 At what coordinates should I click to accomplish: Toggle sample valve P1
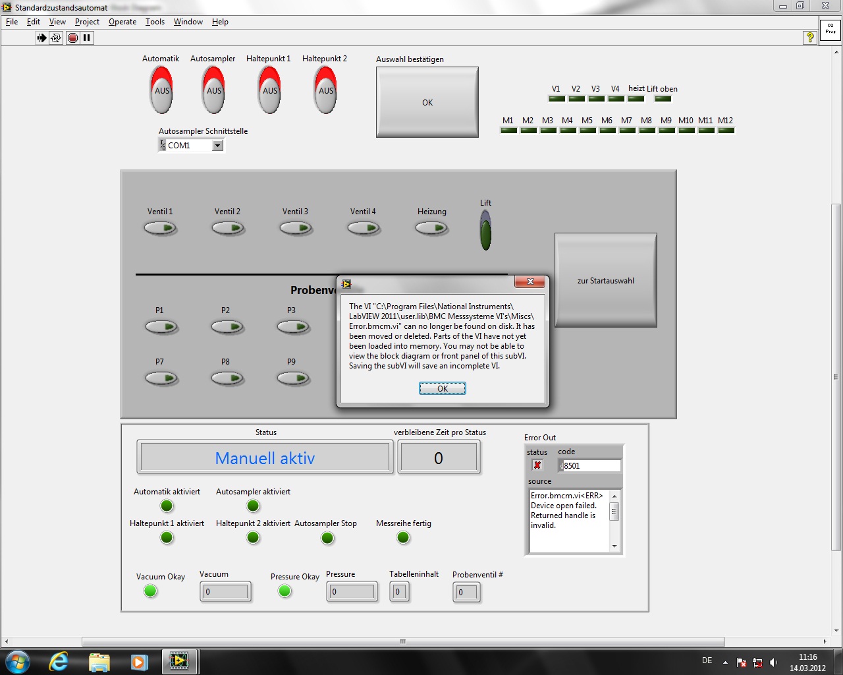point(161,326)
